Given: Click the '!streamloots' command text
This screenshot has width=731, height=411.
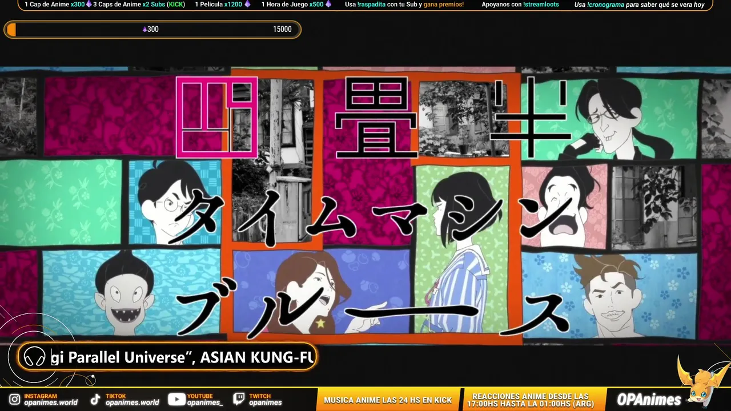Looking at the screenshot, I should click(x=541, y=5).
